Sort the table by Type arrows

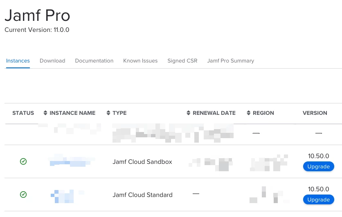108,113
